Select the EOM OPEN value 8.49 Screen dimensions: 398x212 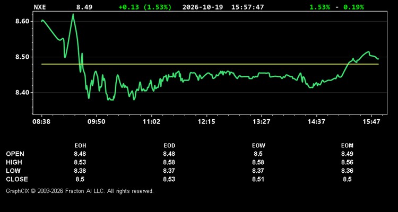point(347,154)
